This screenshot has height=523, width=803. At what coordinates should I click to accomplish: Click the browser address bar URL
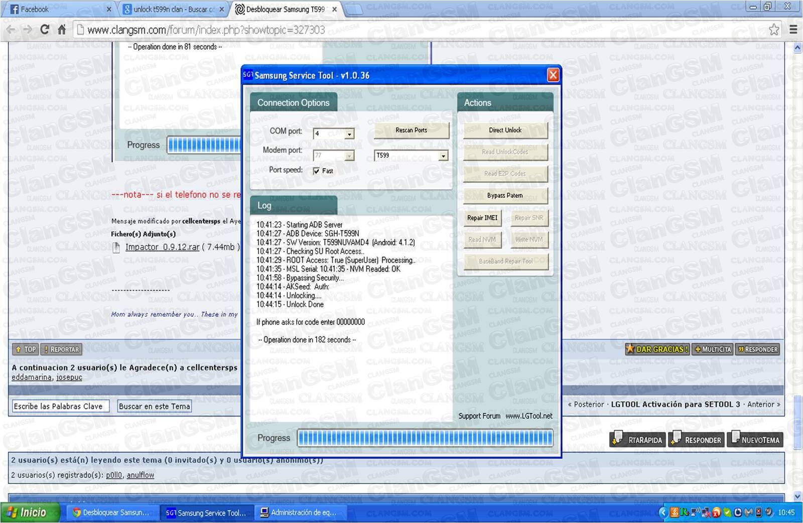[x=206, y=30]
